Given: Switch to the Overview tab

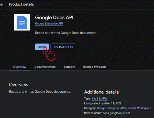Looking at the screenshot, I should [x=20, y=67].
